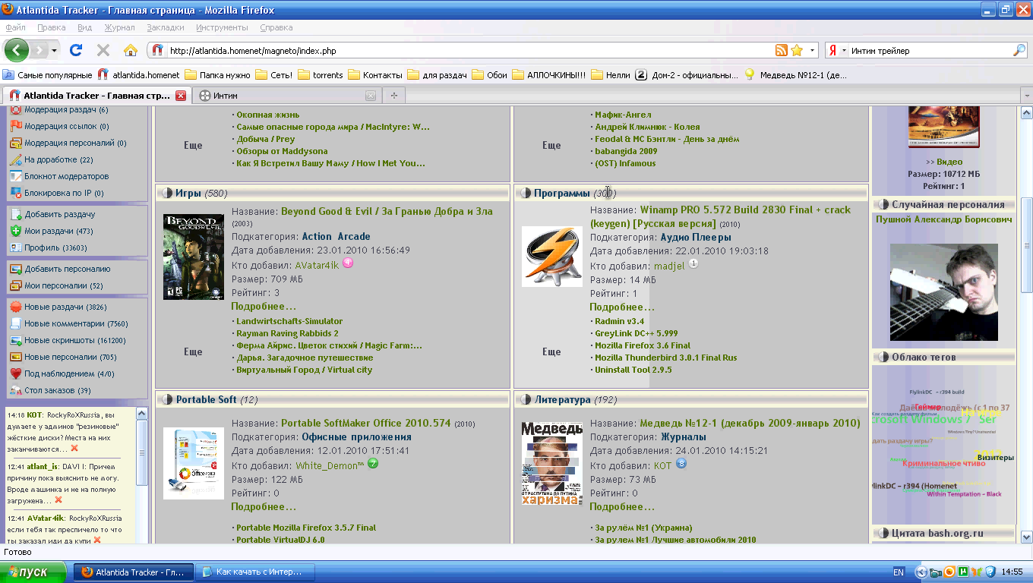Collapse the 'Программы' section toggle
1033x583 pixels.
click(x=524, y=193)
